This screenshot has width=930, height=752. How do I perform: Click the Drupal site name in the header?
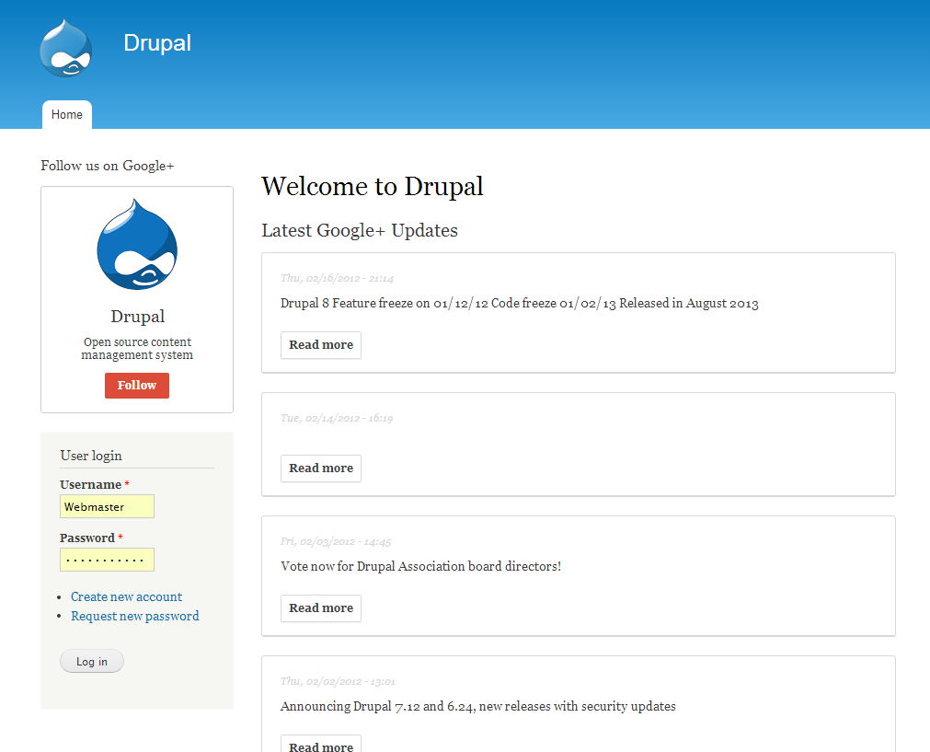pos(157,43)
